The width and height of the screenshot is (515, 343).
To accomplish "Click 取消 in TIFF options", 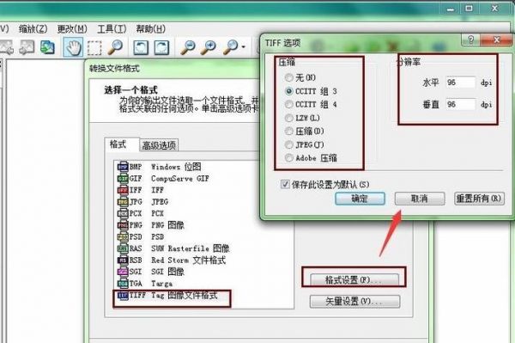I will tap(420, 199).
